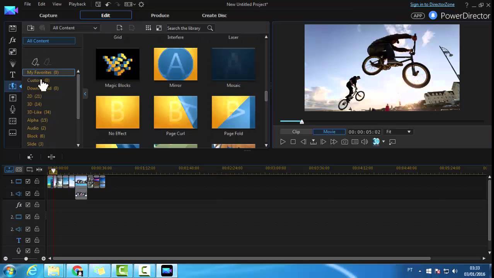The height and width of the screenshot is (278, 494).
Task: Disable video track 1 checkbox
Action: pyautogui.click(x=28, y=181)
